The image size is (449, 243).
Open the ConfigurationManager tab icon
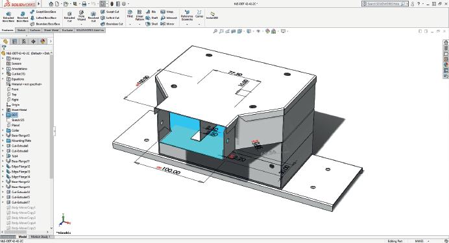pos(24,41)
